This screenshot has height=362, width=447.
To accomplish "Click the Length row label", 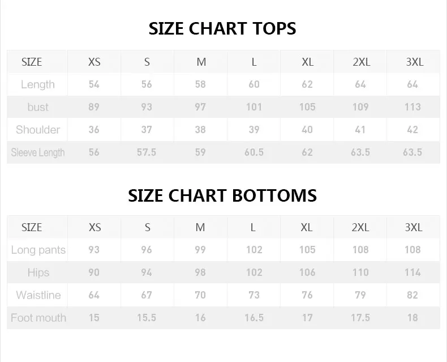I will [x=38, y=84].
